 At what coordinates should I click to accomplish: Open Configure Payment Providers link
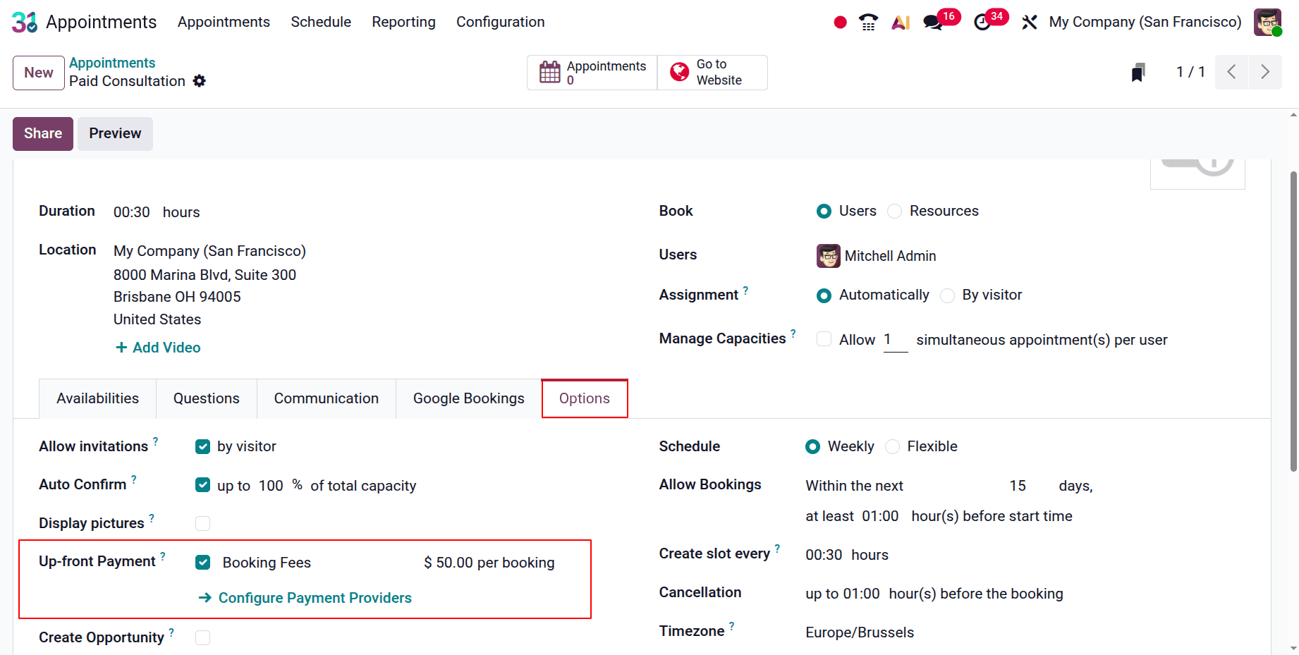click(x=305, y=598)
